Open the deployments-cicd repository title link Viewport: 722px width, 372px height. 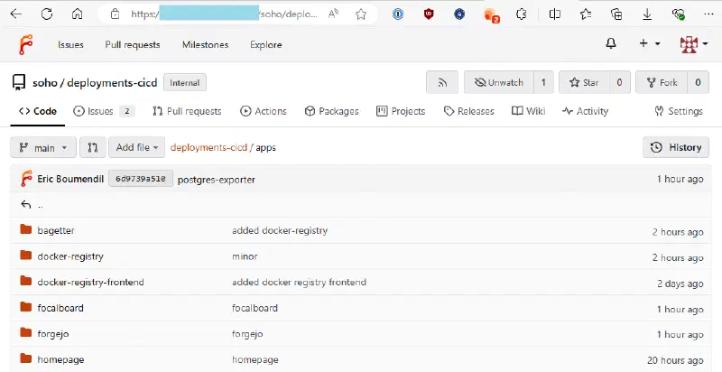click(x=112, y=83)
